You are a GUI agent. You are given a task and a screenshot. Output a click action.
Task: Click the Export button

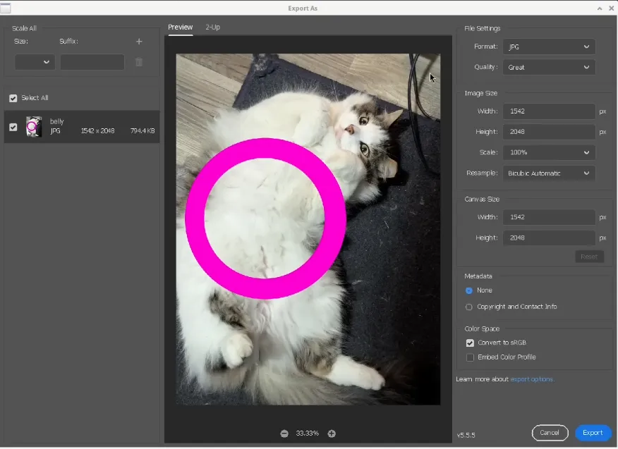(x=593, y=433)
